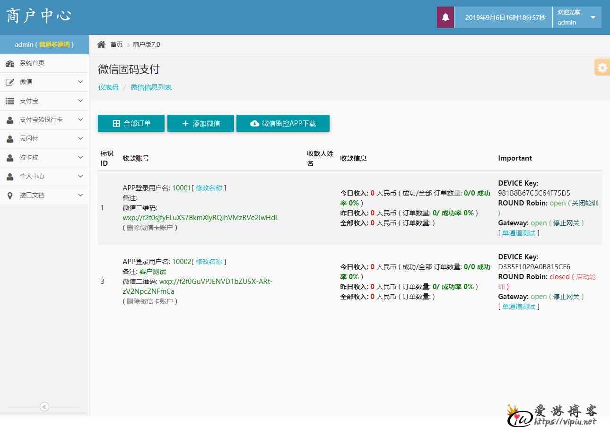Click the edit icon beside 微信
This screenshot has height=427, width=610.
tap(10, 82)
